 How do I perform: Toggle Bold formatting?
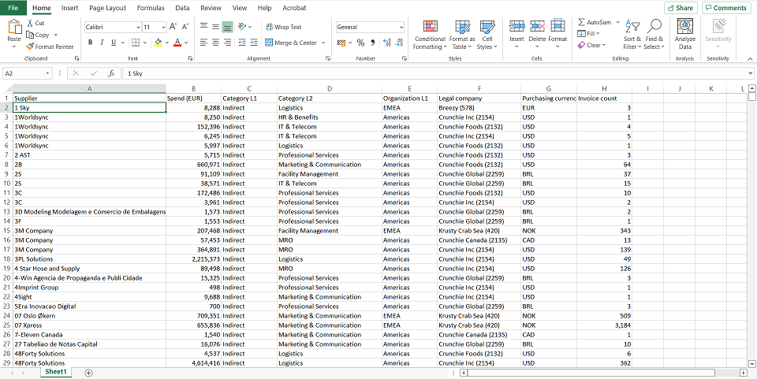click(x=90, y=43)
